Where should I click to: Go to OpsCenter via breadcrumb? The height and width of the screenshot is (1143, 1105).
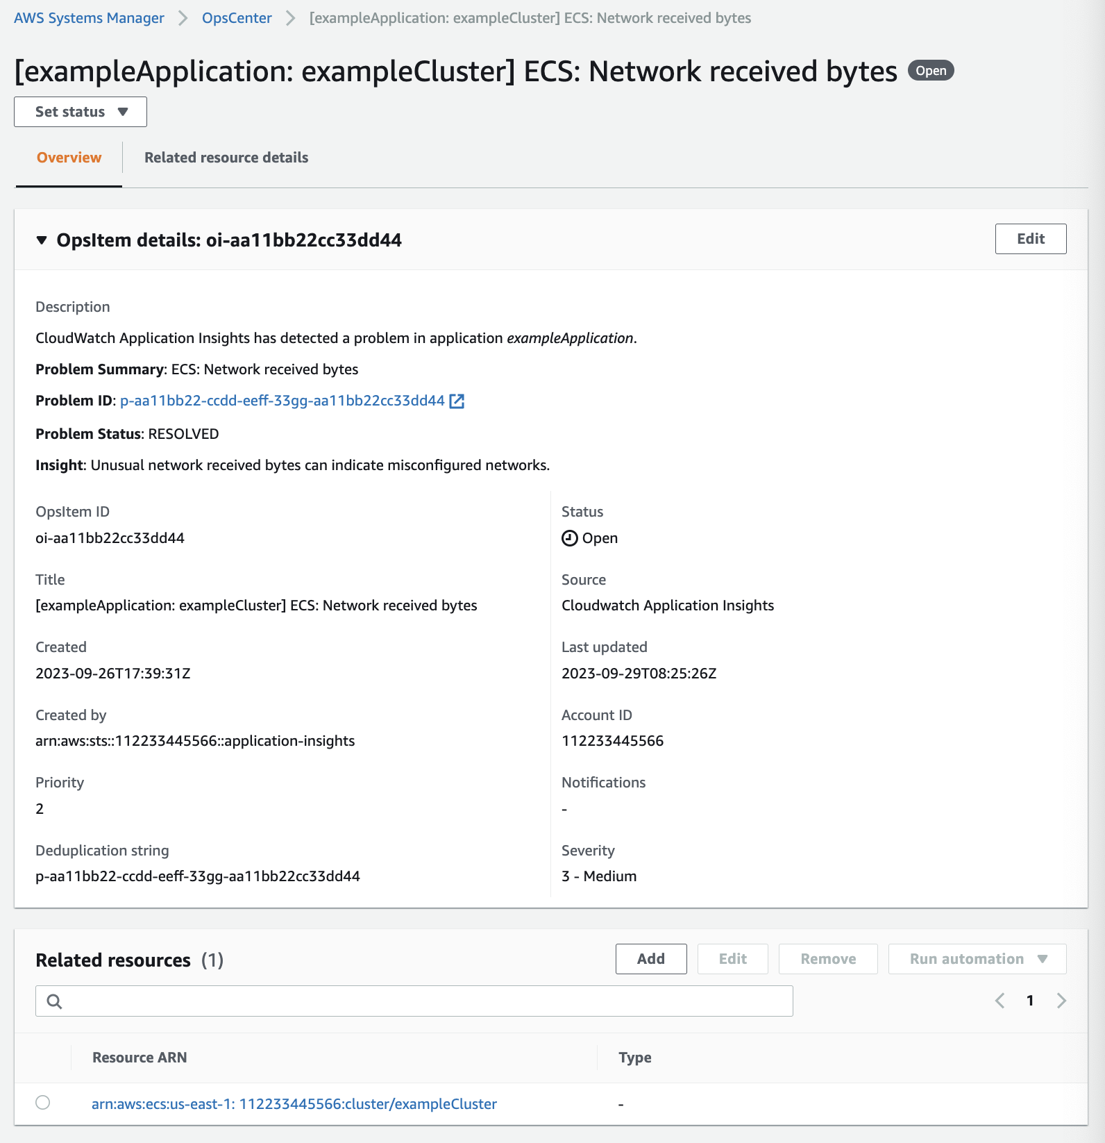(237, 18)
